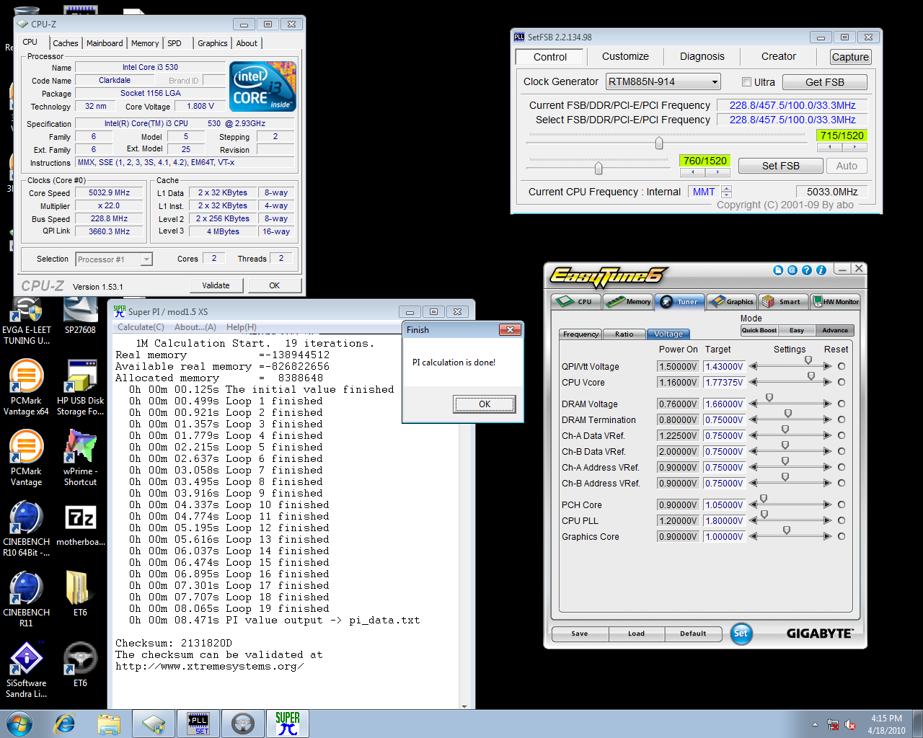Click Validate button in CPU-Z
The width and height of the screenshot is (923, 738).
click(x=216, y=285)
